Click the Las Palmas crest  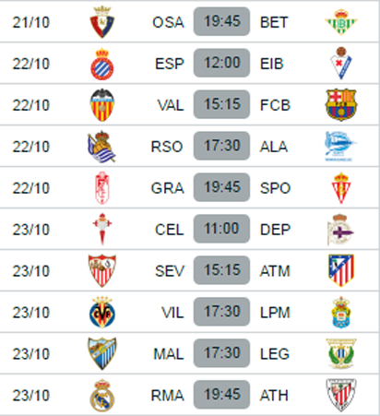(341, 312)
